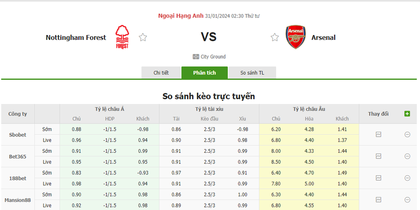Click the Hòa sub-column header
The width and height of the screenshot is (420, 210).
[x=309, y=119]
